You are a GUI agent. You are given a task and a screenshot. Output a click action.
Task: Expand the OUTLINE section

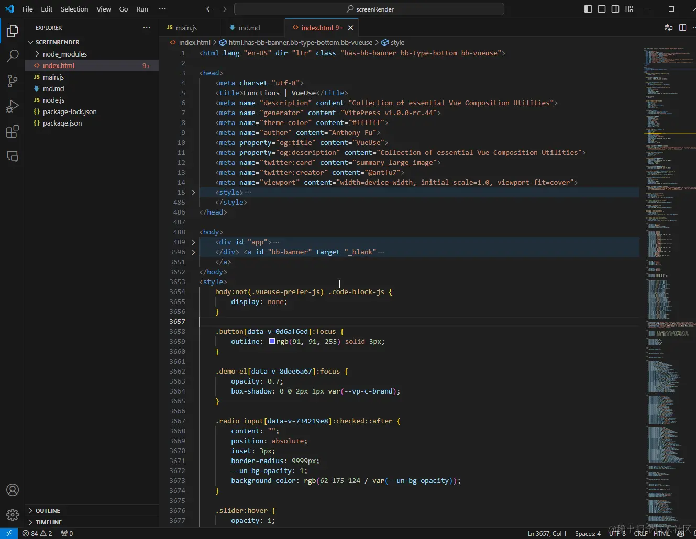(48, 511)
